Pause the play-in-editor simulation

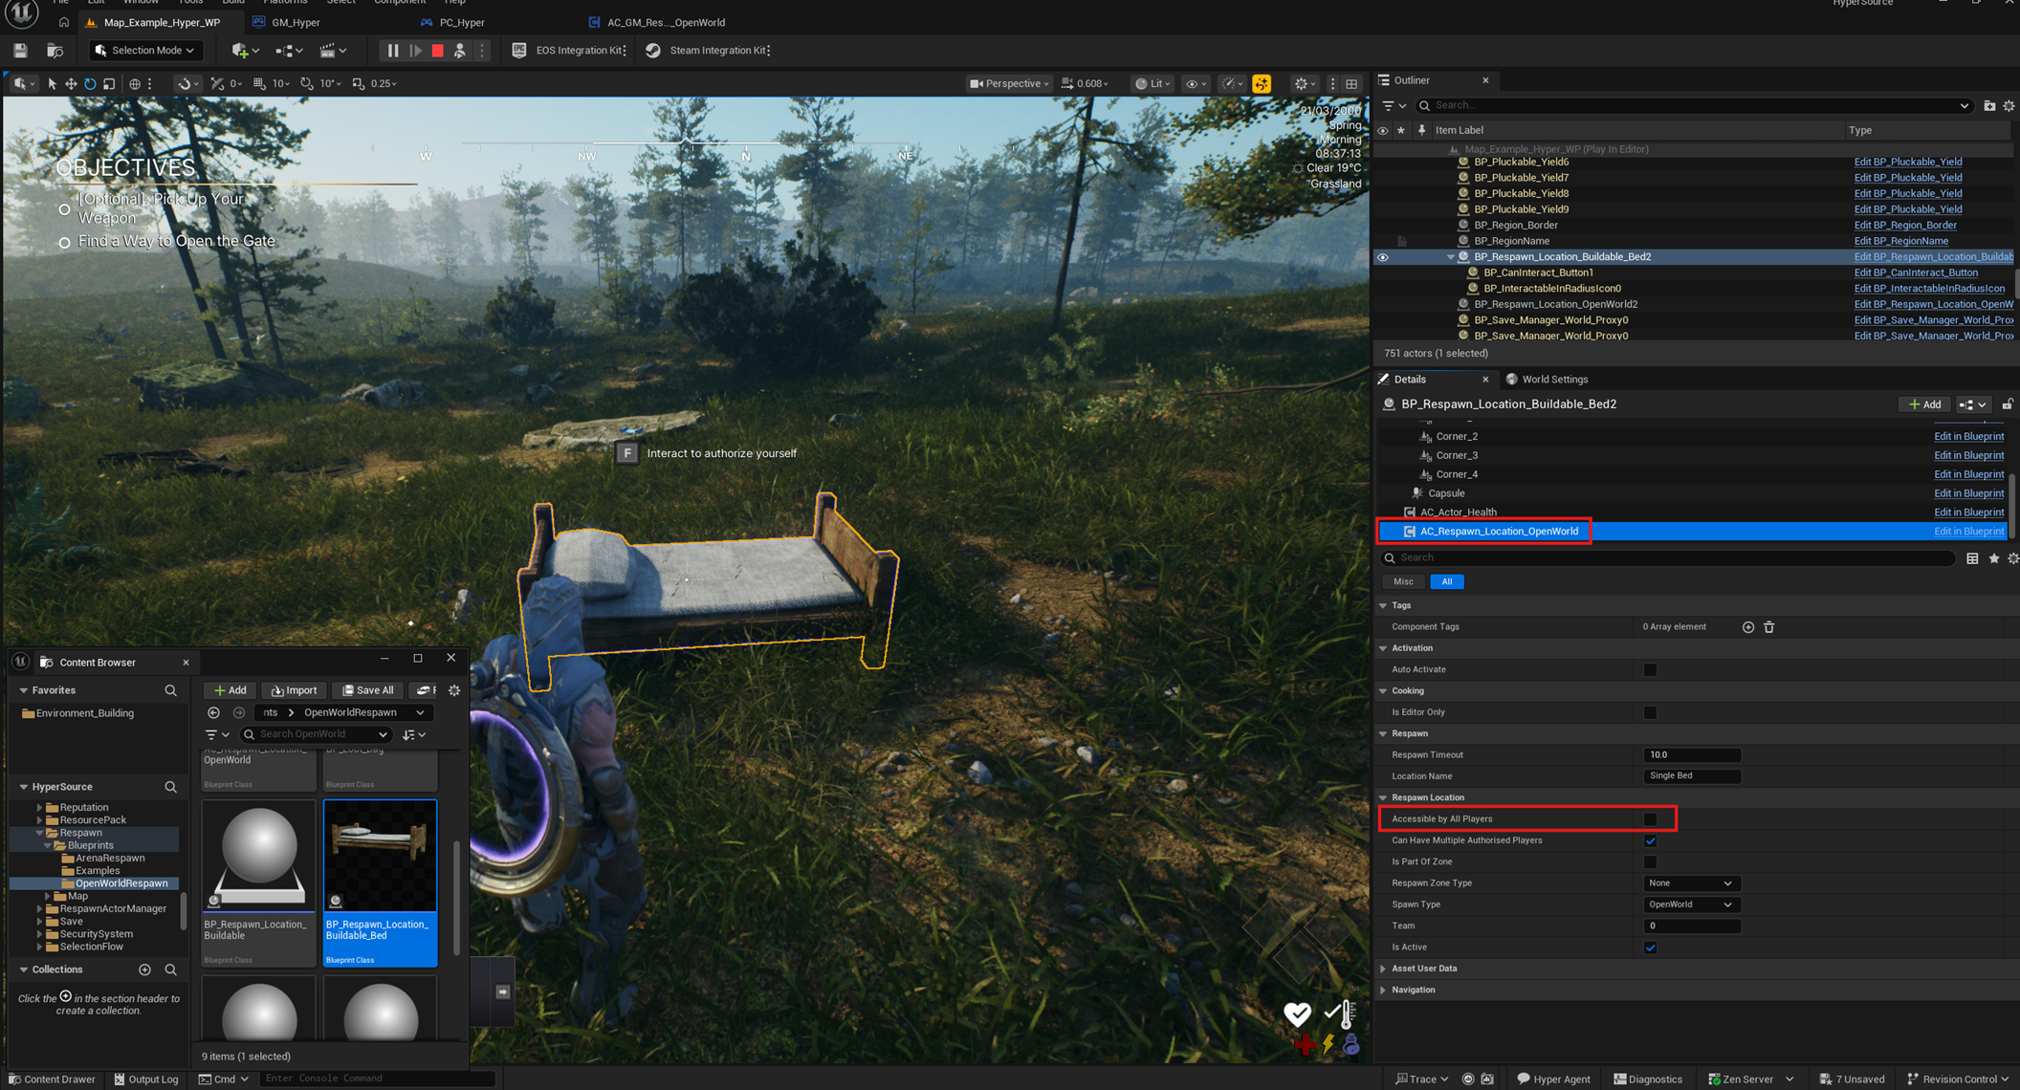pyautogui.click(x=392, y=51)
